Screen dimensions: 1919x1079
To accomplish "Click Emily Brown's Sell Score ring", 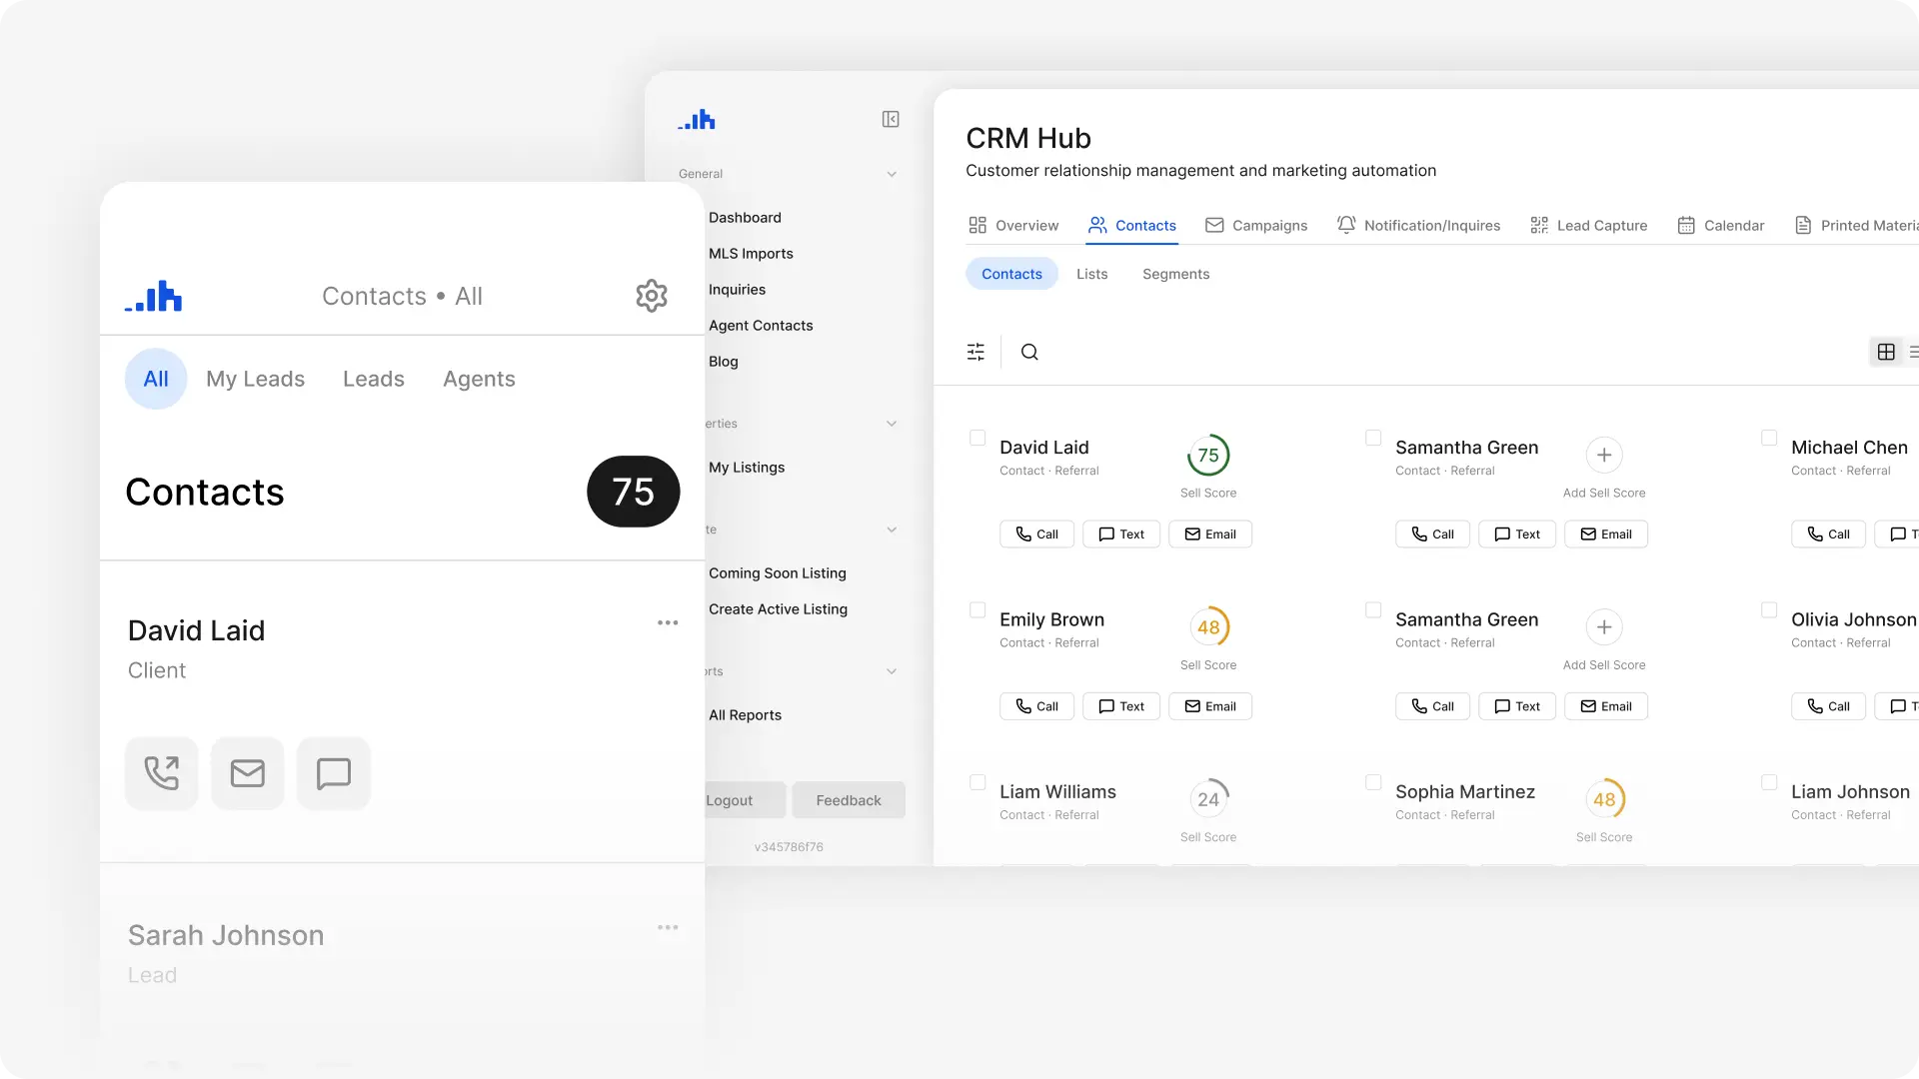I will click(1208, 627).
